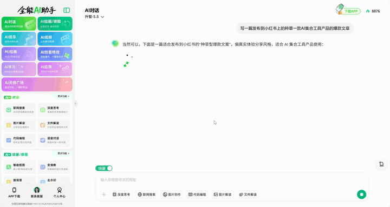The image size is (390, 207).
Task: Open the AI灵感广场 banner
Action: pos(37,84)
